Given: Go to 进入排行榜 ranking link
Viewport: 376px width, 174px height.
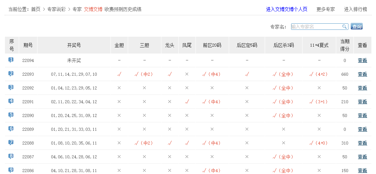Looking at the screenshot, I should point(355,9).
